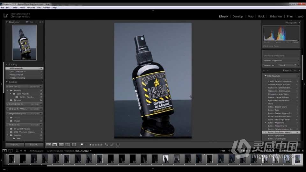Image resolution: width=306 pixels, height=172 pixels.
Task: Select Loupe view icon in toolbar
Action: [55, 145]
